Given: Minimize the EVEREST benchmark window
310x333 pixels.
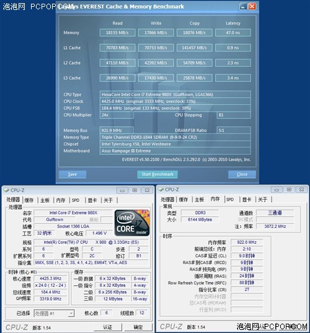Looking at the screenshot, I should [243, 6].
